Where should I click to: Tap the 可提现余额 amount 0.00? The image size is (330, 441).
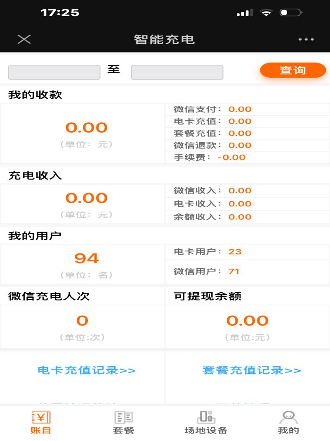247,321
